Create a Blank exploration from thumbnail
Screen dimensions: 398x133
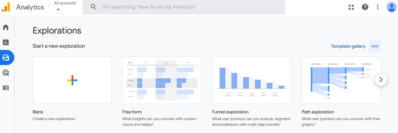(x=72, y=80)
